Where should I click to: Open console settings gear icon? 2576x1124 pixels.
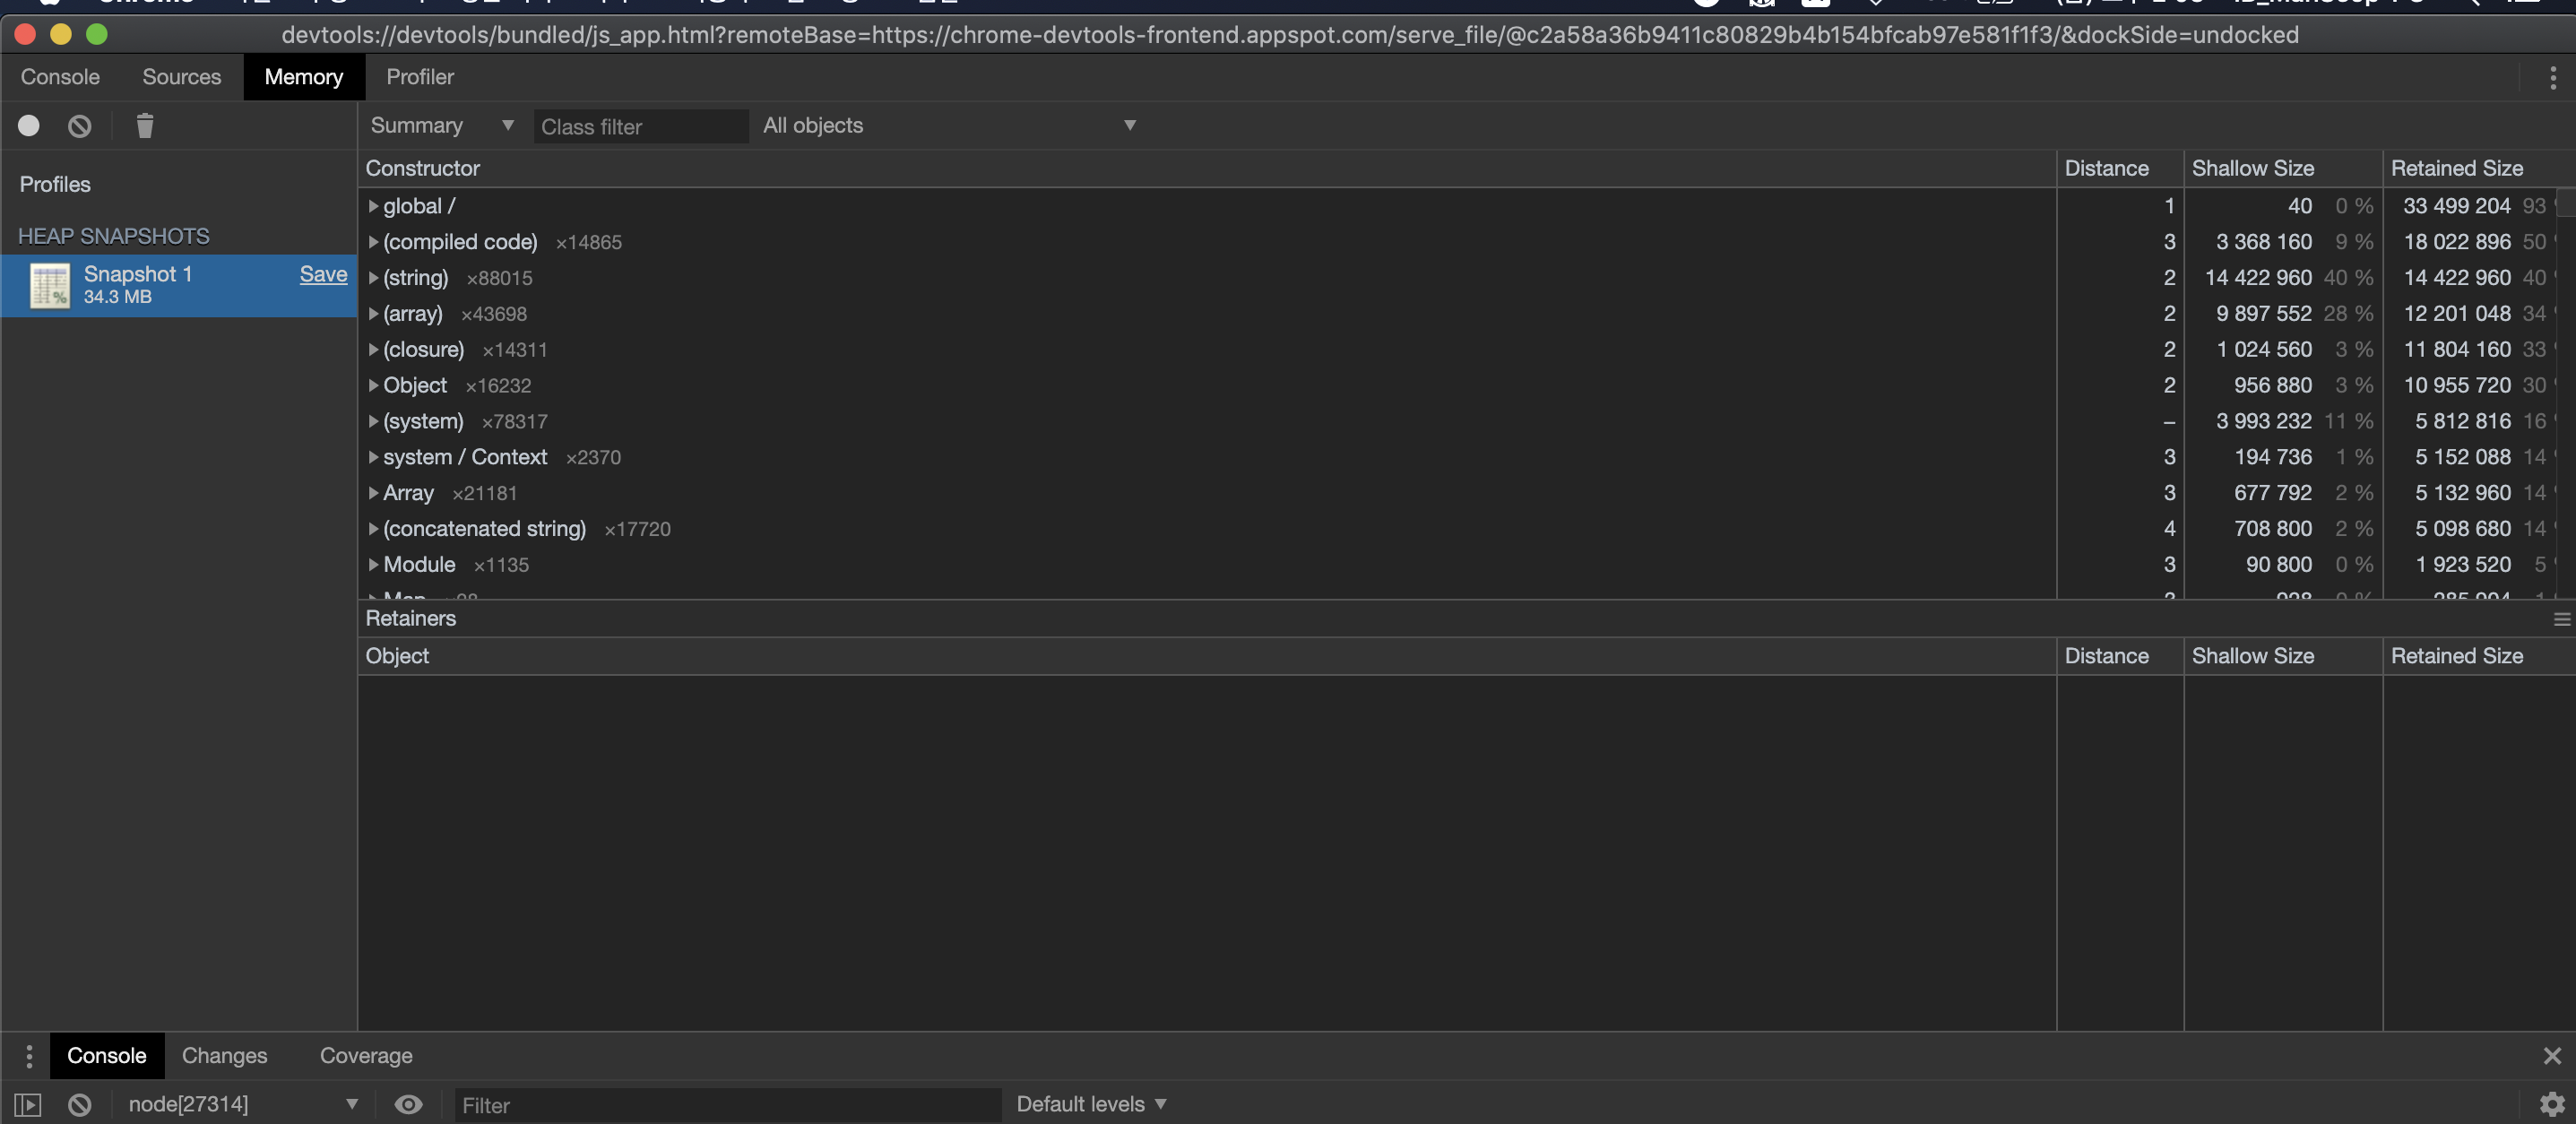2551,1104
